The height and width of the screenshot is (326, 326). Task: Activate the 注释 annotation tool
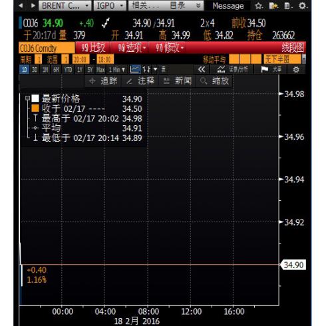point(140,81)
